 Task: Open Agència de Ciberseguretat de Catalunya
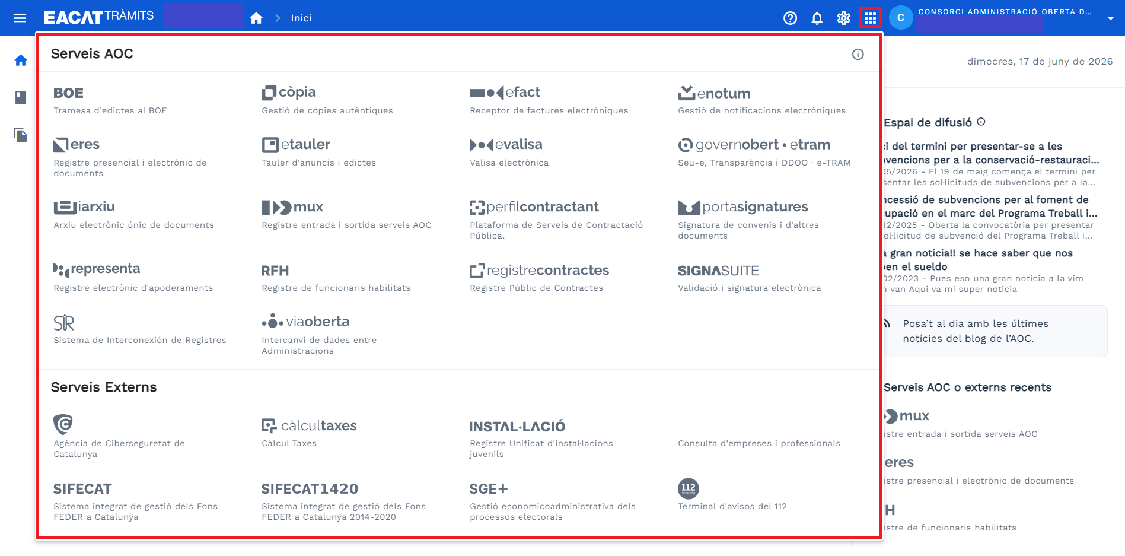(119, 437)
